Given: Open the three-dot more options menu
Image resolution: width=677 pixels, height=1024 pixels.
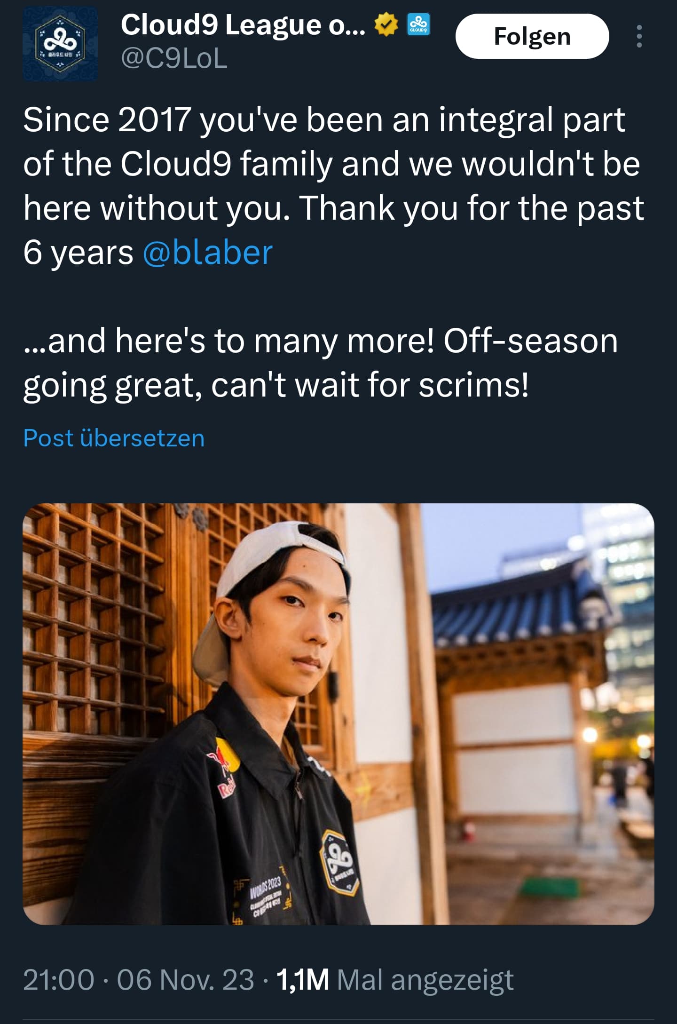Looking at the screenshot, I should pyautogui.click(x=639, y=36).
